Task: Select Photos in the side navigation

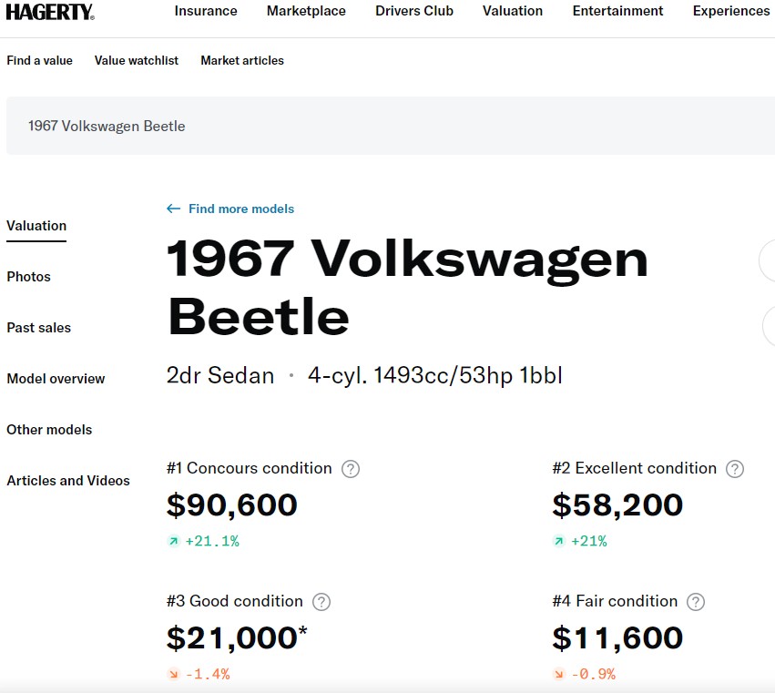Action: point(28,276)
